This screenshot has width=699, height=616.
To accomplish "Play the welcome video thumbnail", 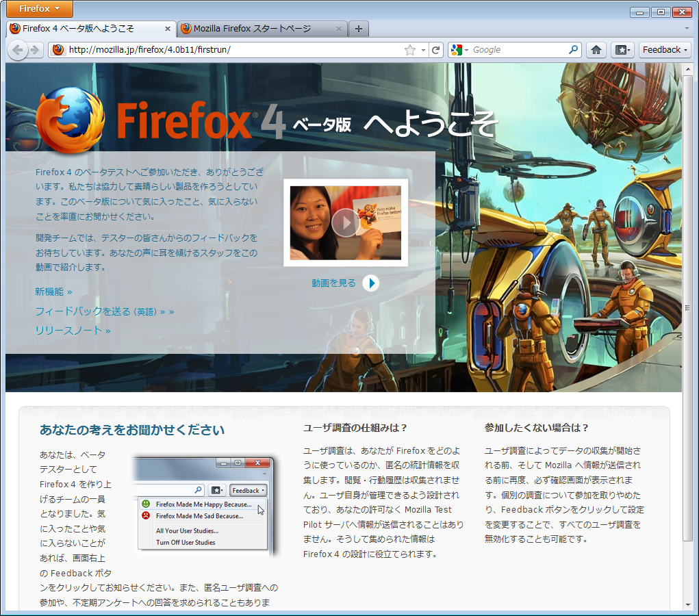I will coord(346,222).
